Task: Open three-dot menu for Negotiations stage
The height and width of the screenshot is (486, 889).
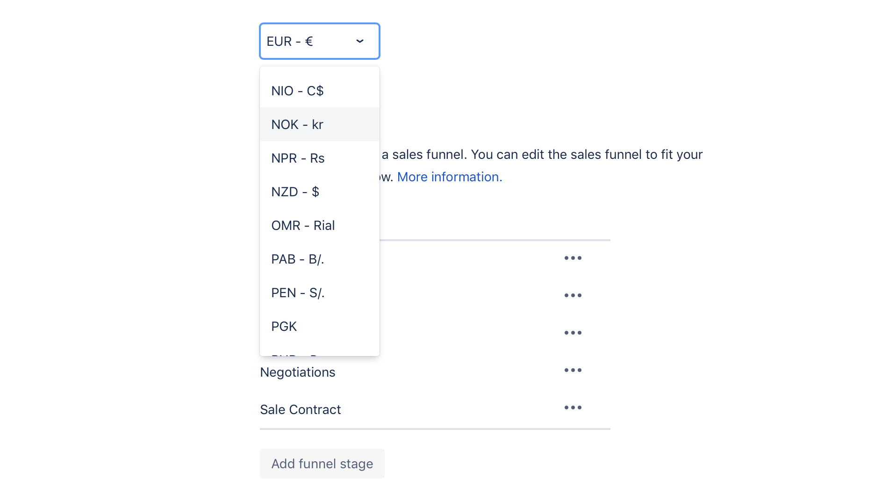Action: [x=573, y=370]
